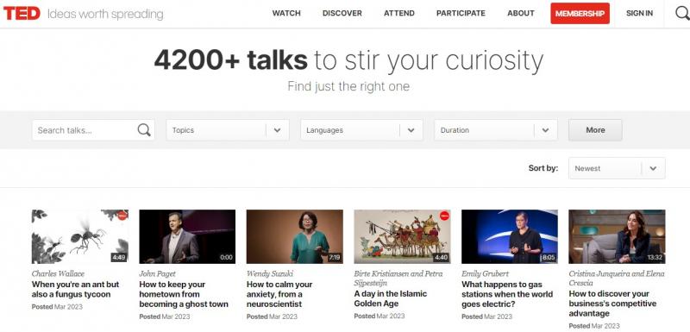Open the PARTICIPATE menu
Viewport: 690px width, 332px height.
click(x=461, y=13)
